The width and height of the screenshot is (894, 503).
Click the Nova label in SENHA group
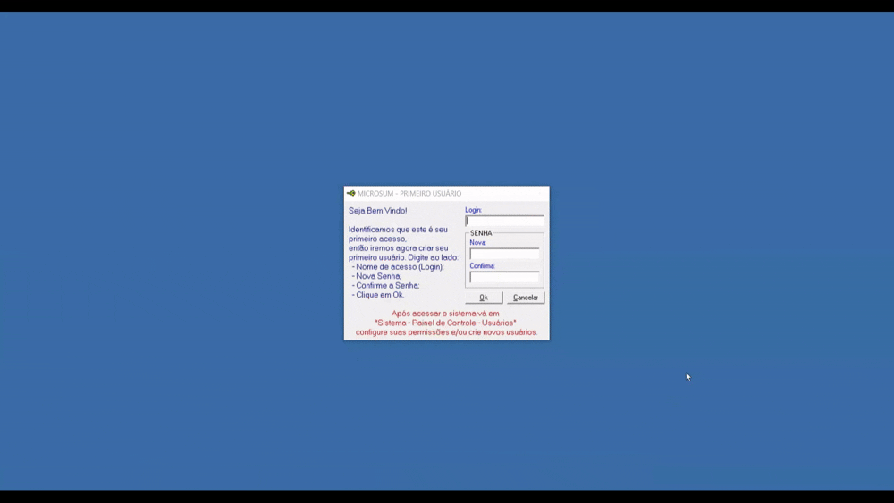tap(477, 242)
